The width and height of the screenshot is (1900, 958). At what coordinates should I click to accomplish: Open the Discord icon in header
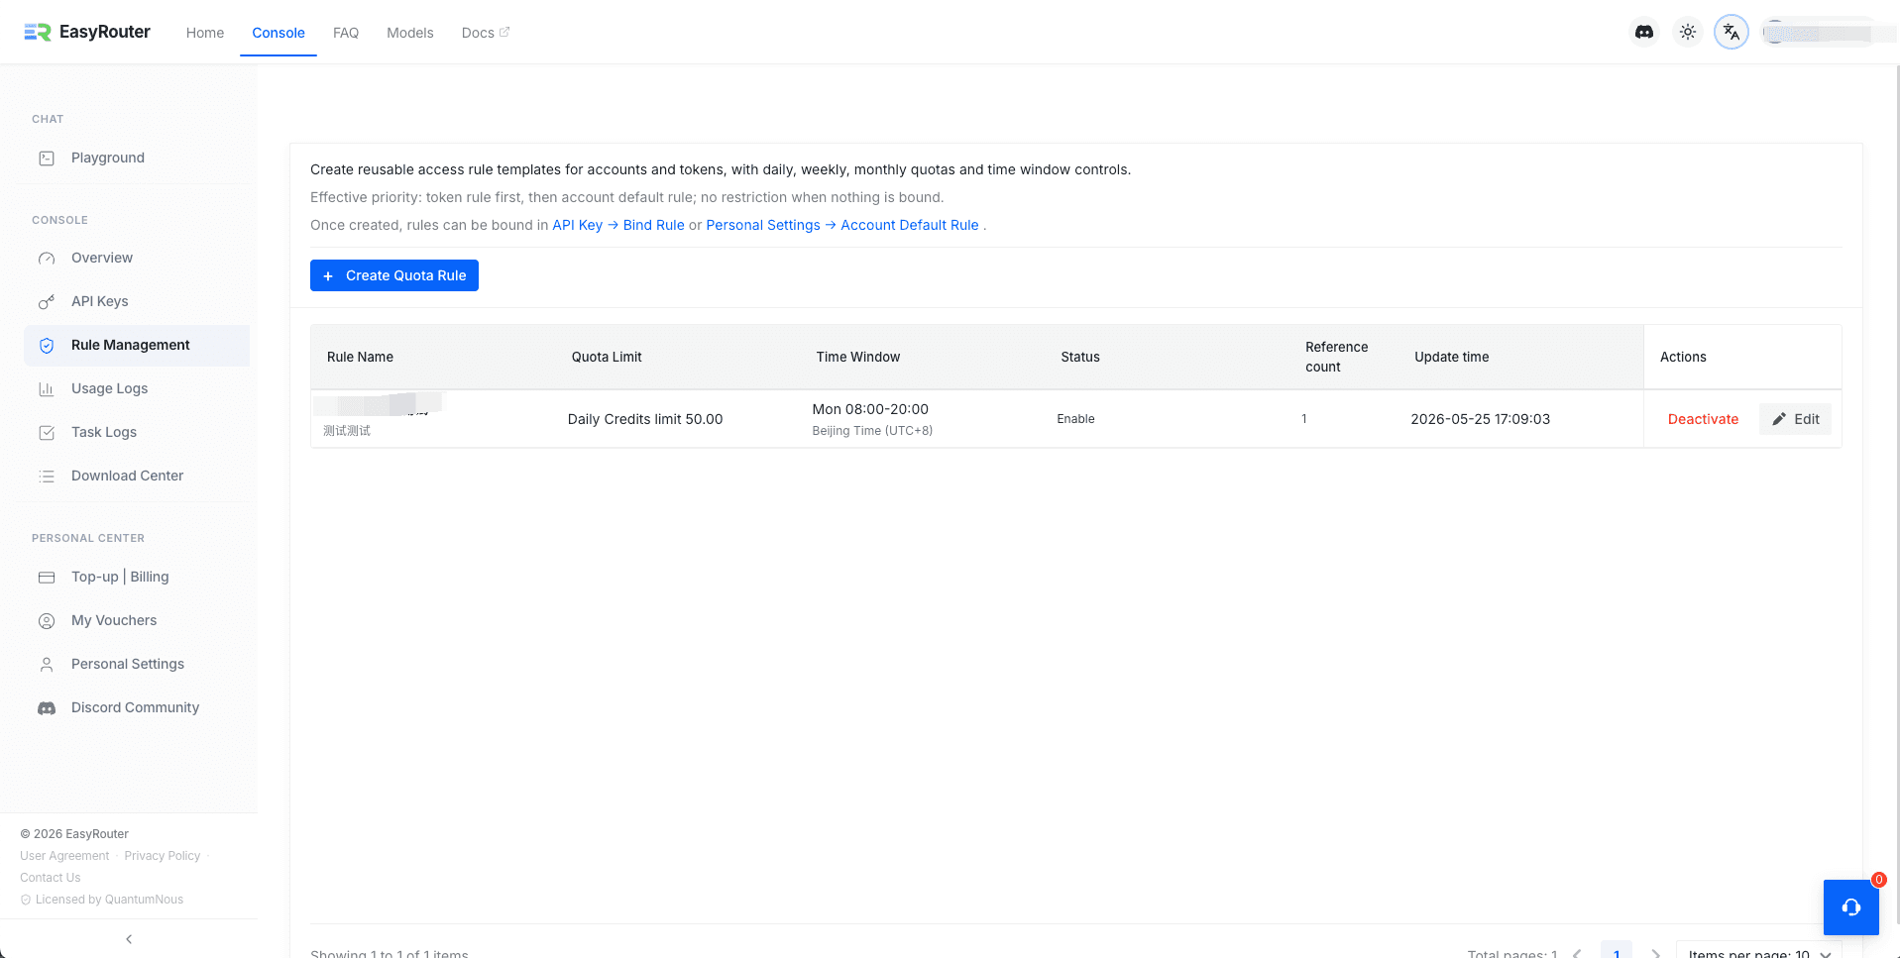tap(1644, 32)
